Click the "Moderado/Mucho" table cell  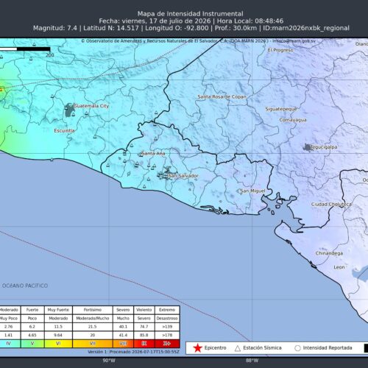[x=93, y=318]
